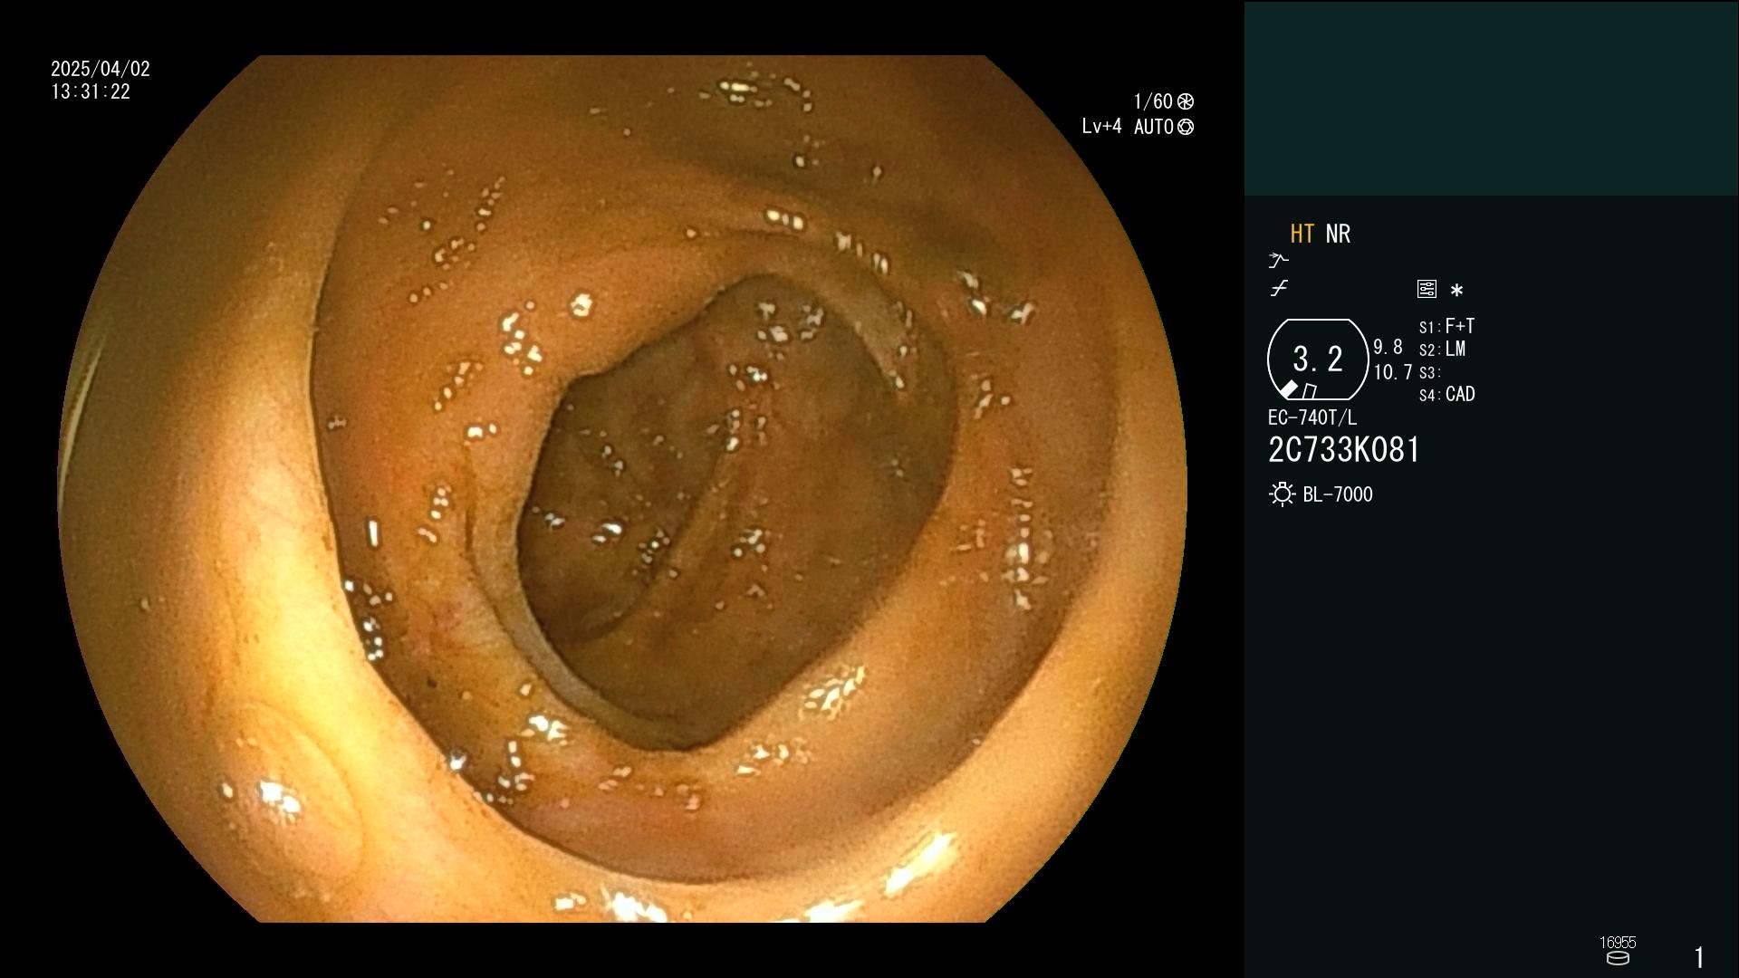Click the filled channel marker in scope diagram
The height and width of the screenshot is (978, 1739).
click(x=1289, y=389)
